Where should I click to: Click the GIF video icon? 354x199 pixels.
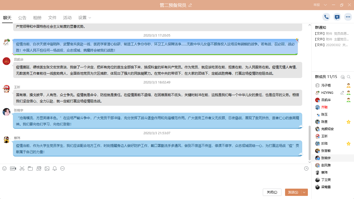click(x=13, y=168)
